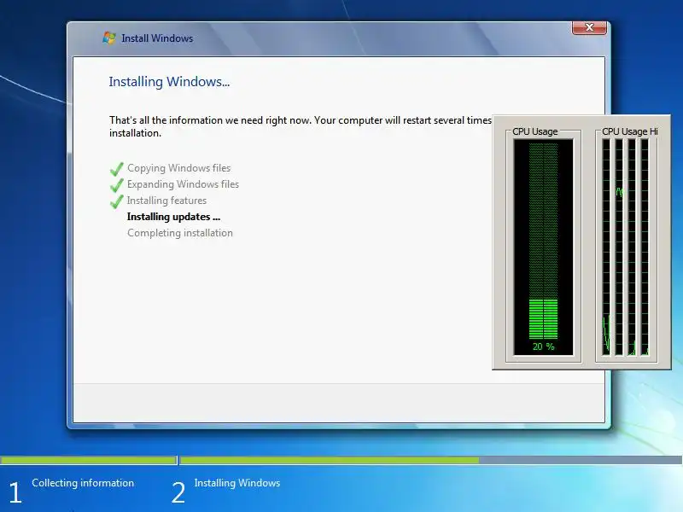
Task: Click the green checkmark beside Copying Windows files
Action: pyautogui.click(x=116, y=168)
